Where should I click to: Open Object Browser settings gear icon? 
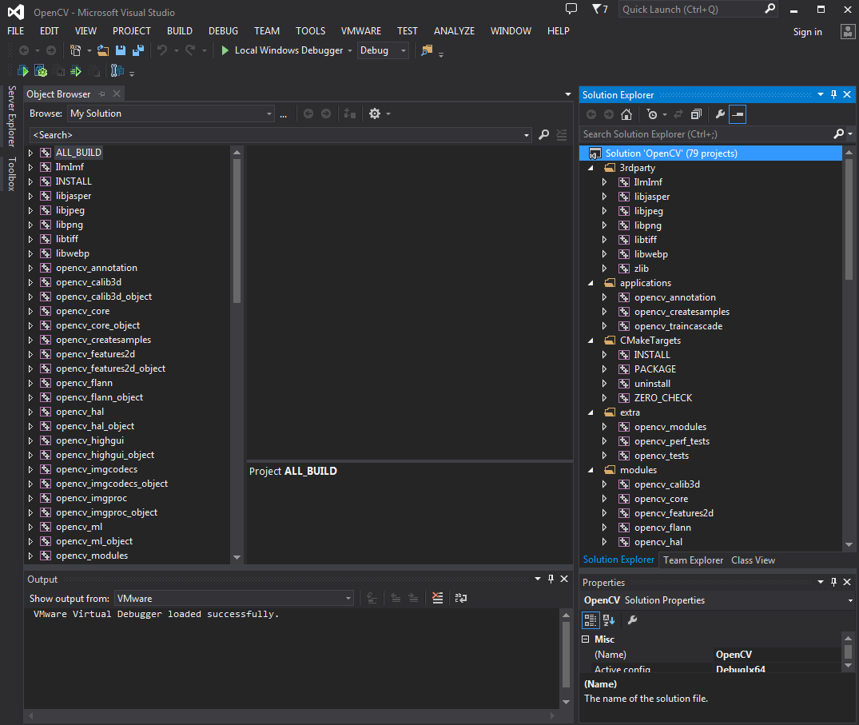pos(375,114)
